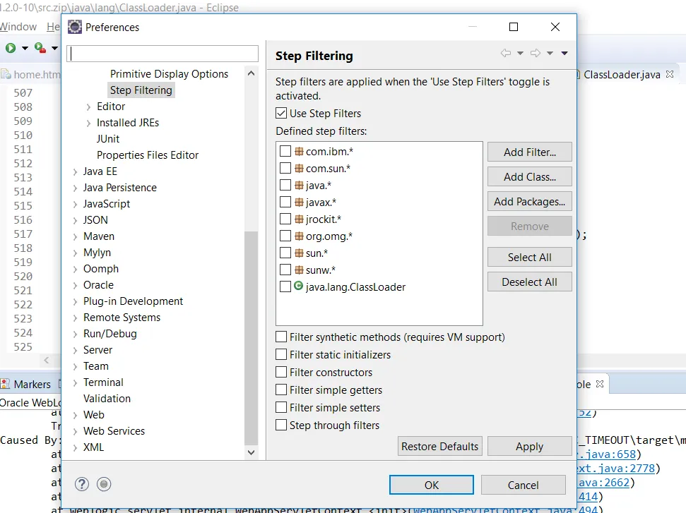Click the Deselect All button
The width and height of the screenshot is (686, 513).
[x=529, y=282]
